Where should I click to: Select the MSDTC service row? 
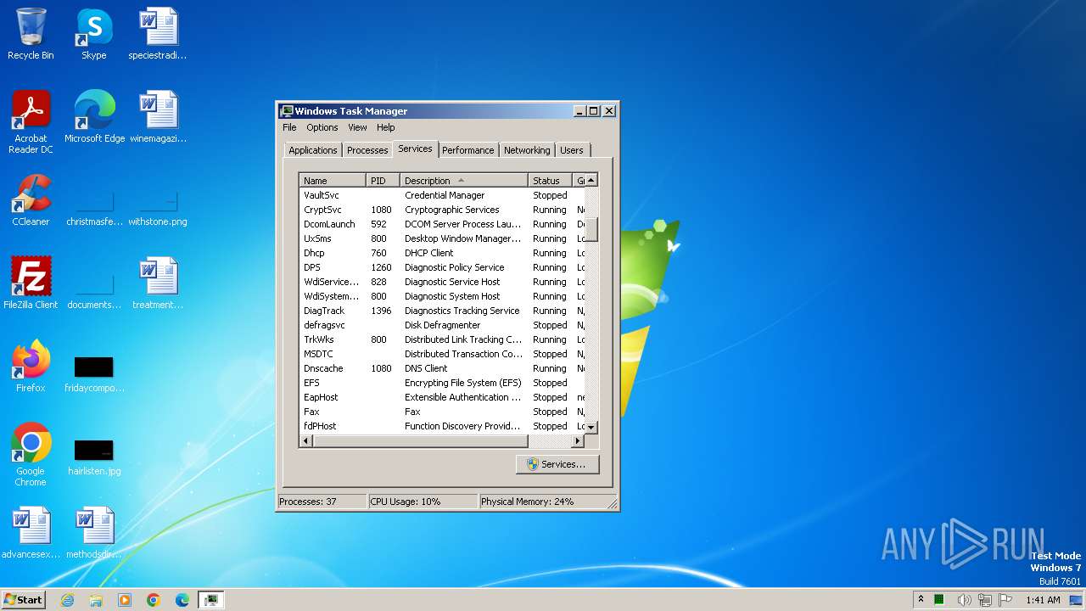coord(442,354)
